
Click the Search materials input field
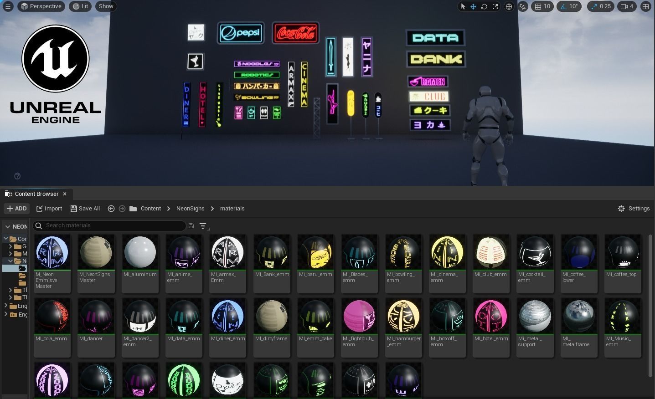tap(109, 225)
